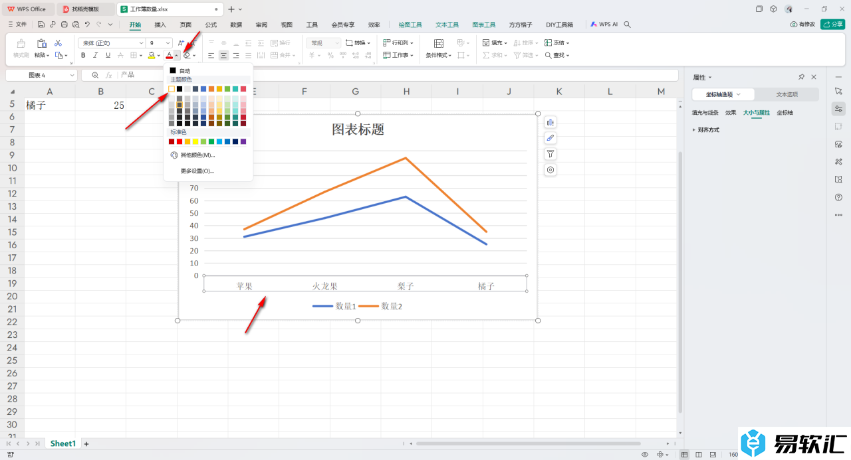The image size is (851, 460).
Task: Click the red font color A icon
Action: point(169,55)
